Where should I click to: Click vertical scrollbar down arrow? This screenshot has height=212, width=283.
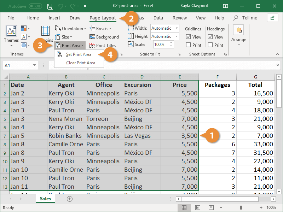(279, 192)
